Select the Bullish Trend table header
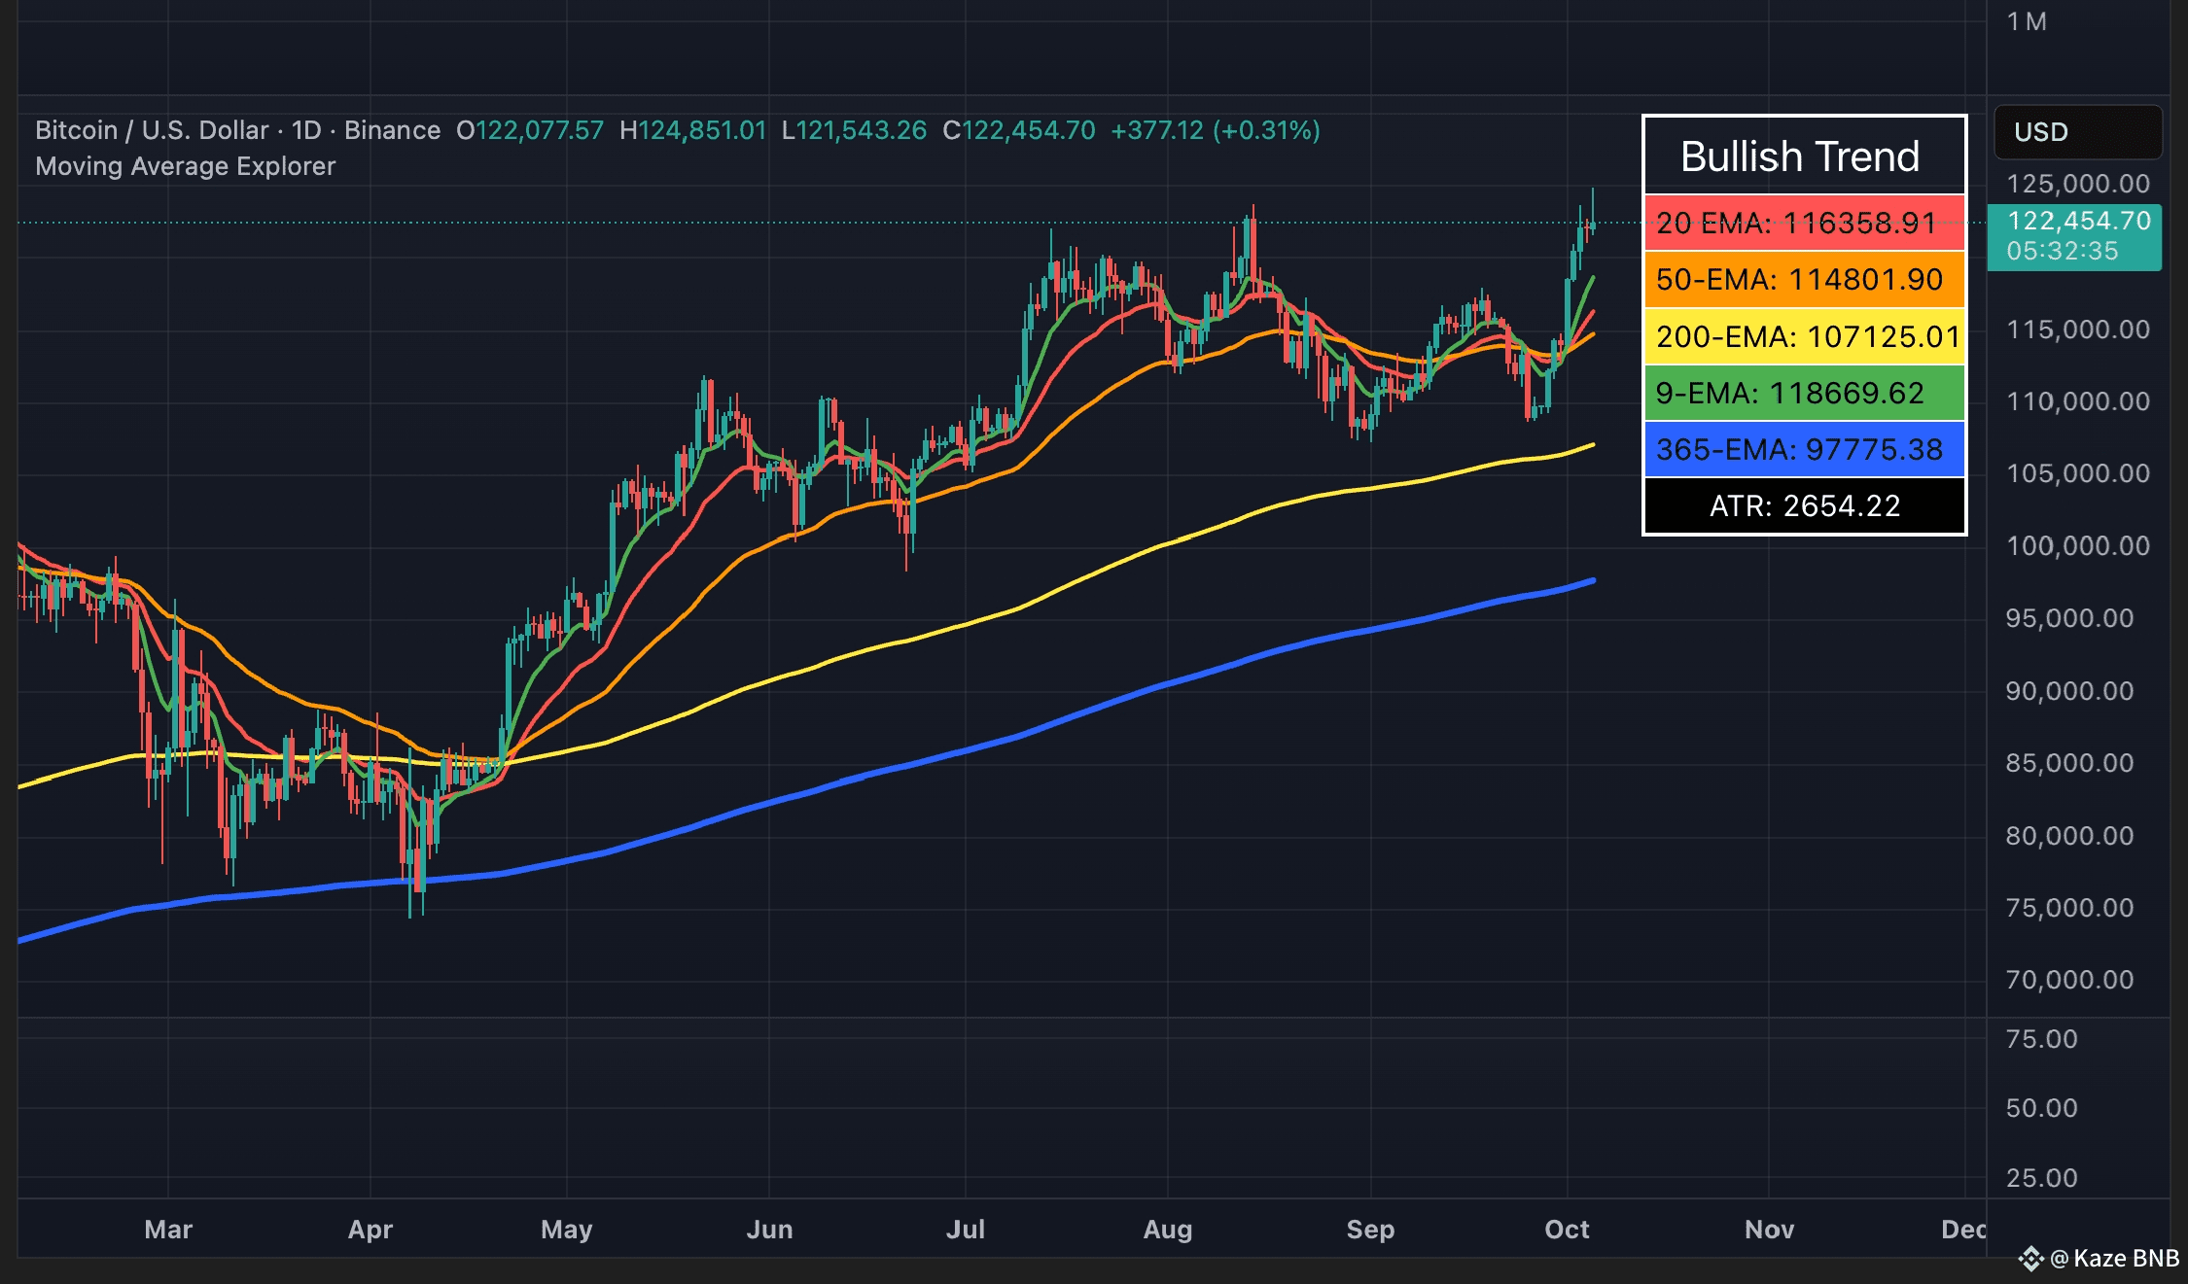The image size is (2188, 1284). [1803, 156]
